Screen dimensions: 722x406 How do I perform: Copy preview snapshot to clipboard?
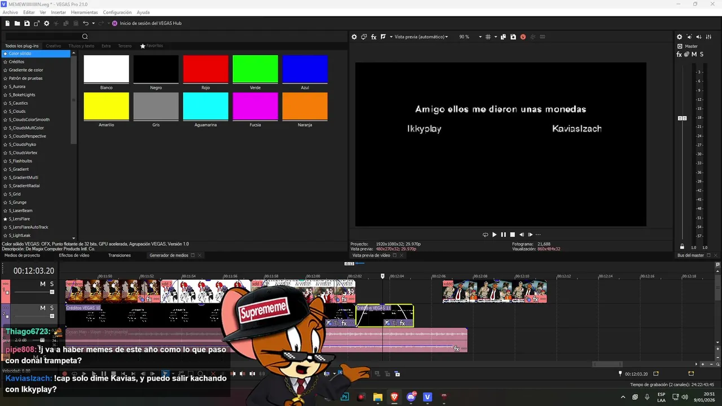(503, 37)
